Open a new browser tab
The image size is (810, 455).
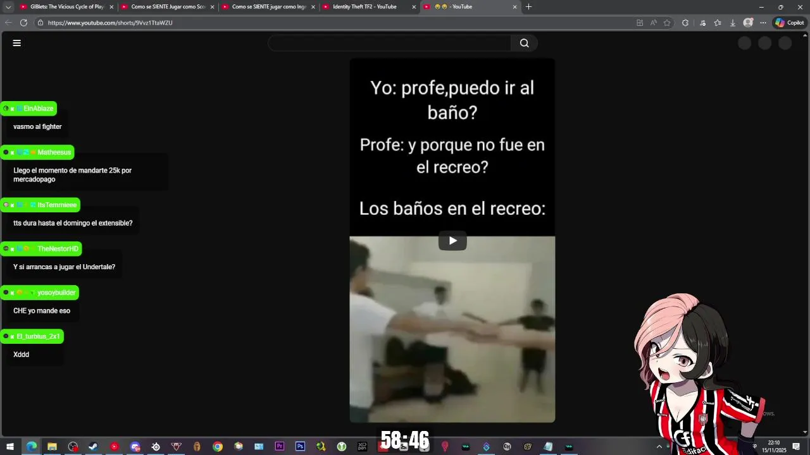(x=529, y=7)
